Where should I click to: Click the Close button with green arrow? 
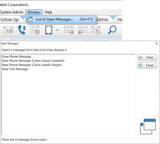[x=147, y=65]
